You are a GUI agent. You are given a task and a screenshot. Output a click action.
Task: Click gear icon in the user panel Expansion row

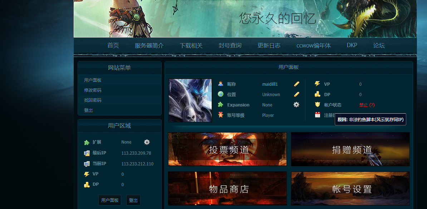pyautogui.click(x=296, y=105)
